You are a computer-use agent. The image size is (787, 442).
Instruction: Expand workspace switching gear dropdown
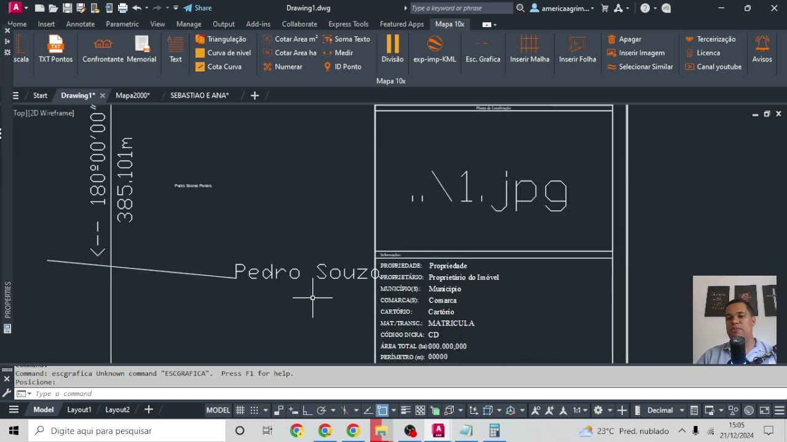click(x=609, y=410)
